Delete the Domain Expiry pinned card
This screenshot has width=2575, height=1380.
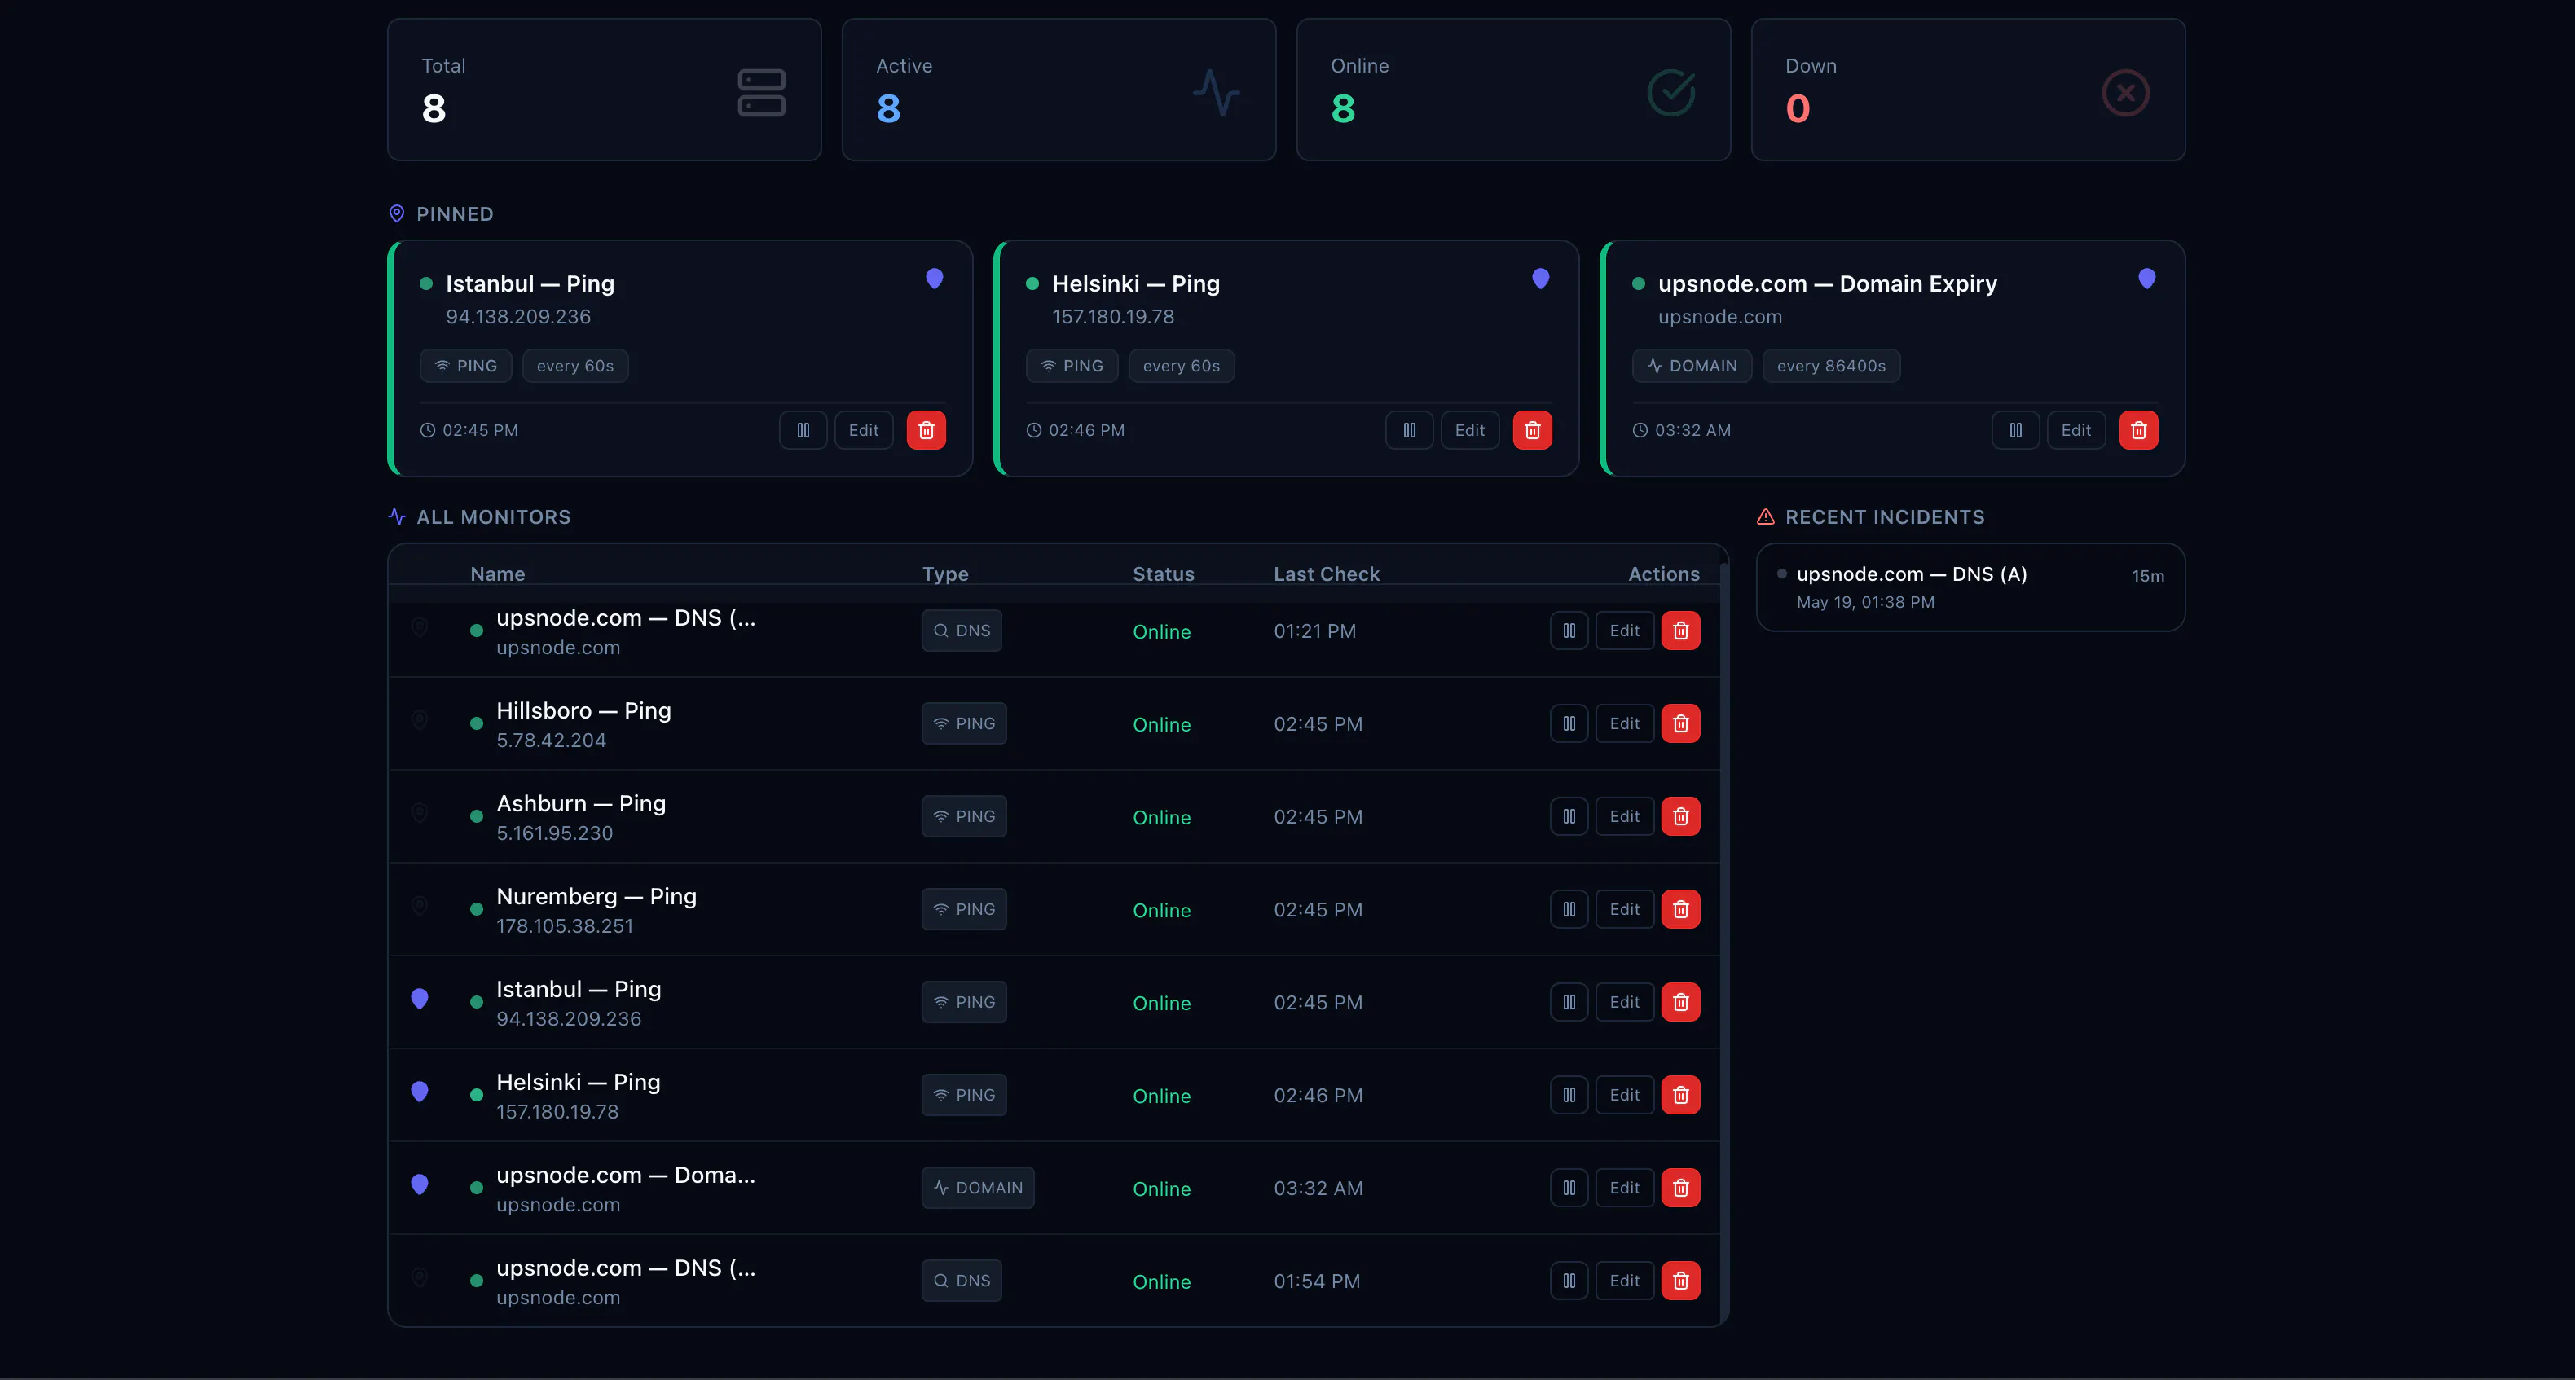point(2138,431)
